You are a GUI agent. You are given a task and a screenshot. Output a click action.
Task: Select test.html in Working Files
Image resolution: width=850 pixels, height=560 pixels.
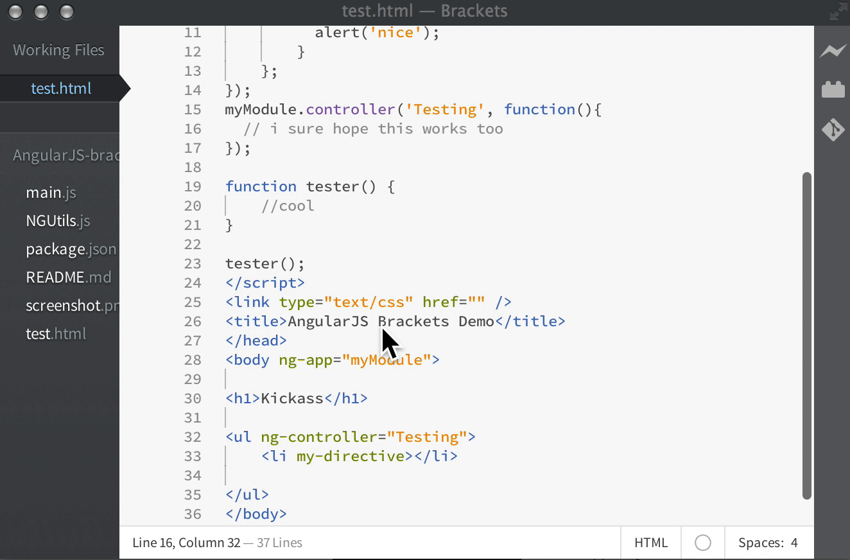pyautogui.click(x=61, y=89)
